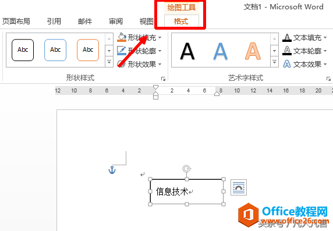Apply the black fill A WordArt style
Screen dimensions: 333x231
[187, 51]
